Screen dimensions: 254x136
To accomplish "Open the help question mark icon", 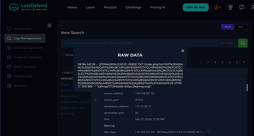I will click(242, 7).
